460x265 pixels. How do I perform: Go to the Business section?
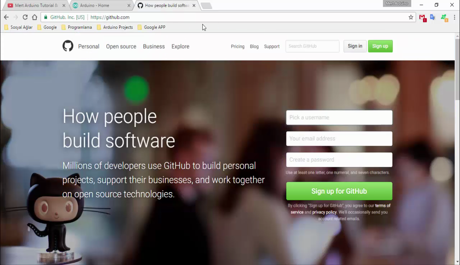154,46
